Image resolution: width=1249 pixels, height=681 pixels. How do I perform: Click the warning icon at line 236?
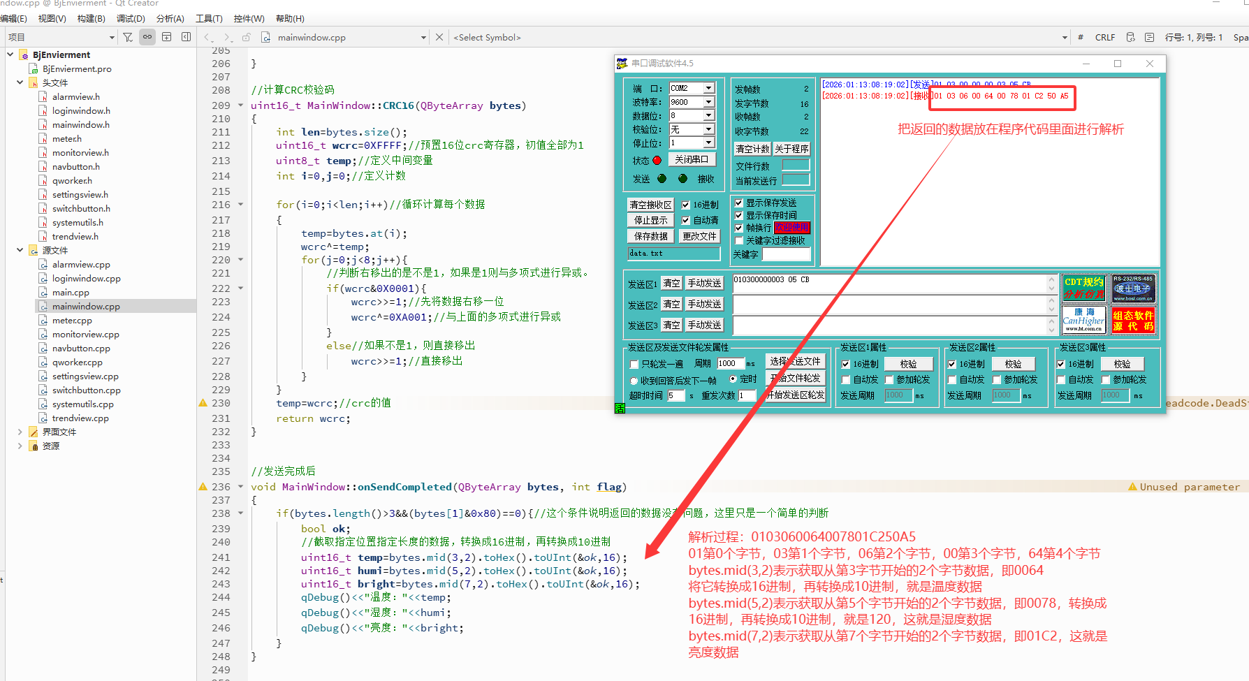[203, 487]
